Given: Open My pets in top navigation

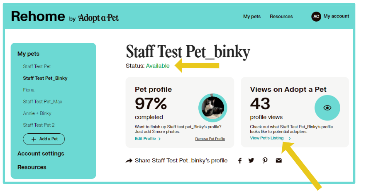Looking at the screenshot, I should [252, 17].
